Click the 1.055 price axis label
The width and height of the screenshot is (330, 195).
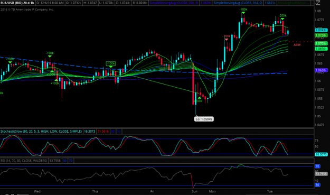click(x=318, y=98)
